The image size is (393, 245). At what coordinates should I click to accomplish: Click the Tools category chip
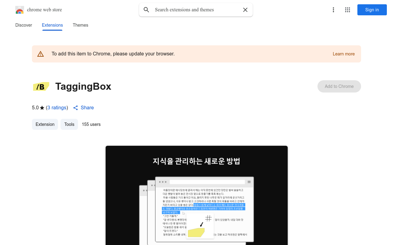point(69,124)
